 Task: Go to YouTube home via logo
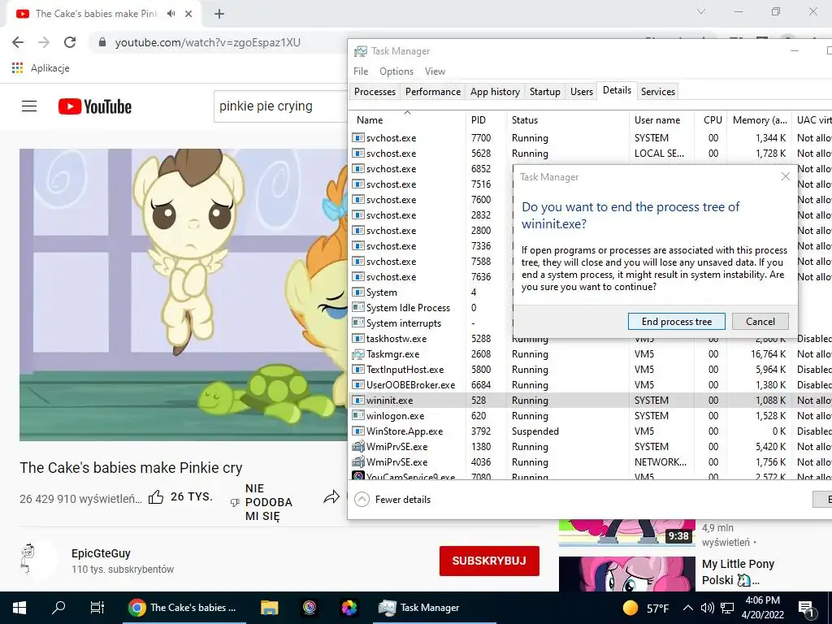pos(95,106)
